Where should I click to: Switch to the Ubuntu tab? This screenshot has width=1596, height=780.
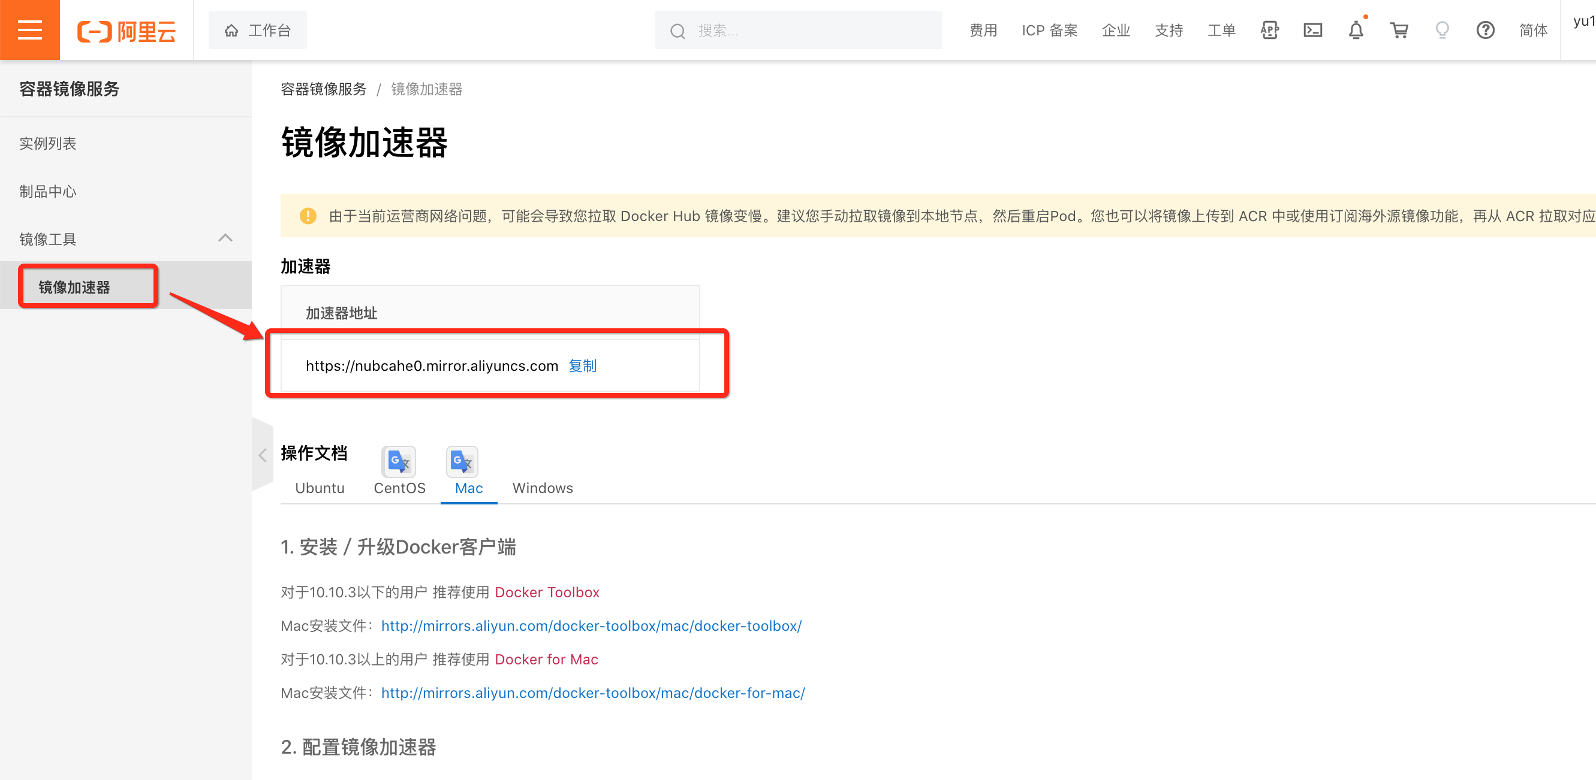tap(320, 488)
